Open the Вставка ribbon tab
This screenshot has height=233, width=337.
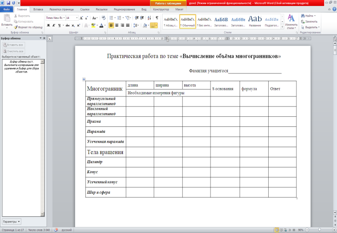pyautogui.click(x=38, y=9)
